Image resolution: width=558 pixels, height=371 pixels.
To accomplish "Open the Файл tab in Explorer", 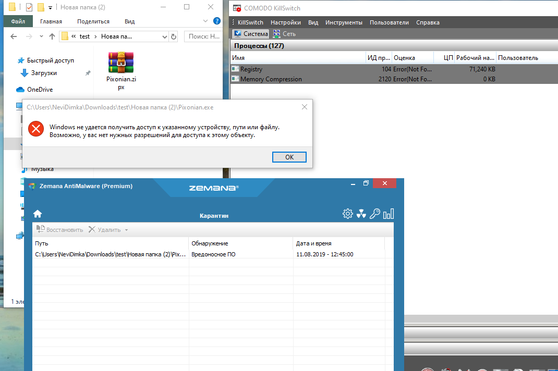I will 18,21.
